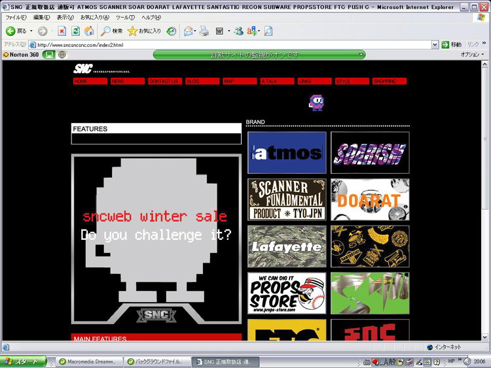Expand Norton fraud monitoring green bar dropdown
This screenshot has width=491, height=368.
[x=361, y=54]
